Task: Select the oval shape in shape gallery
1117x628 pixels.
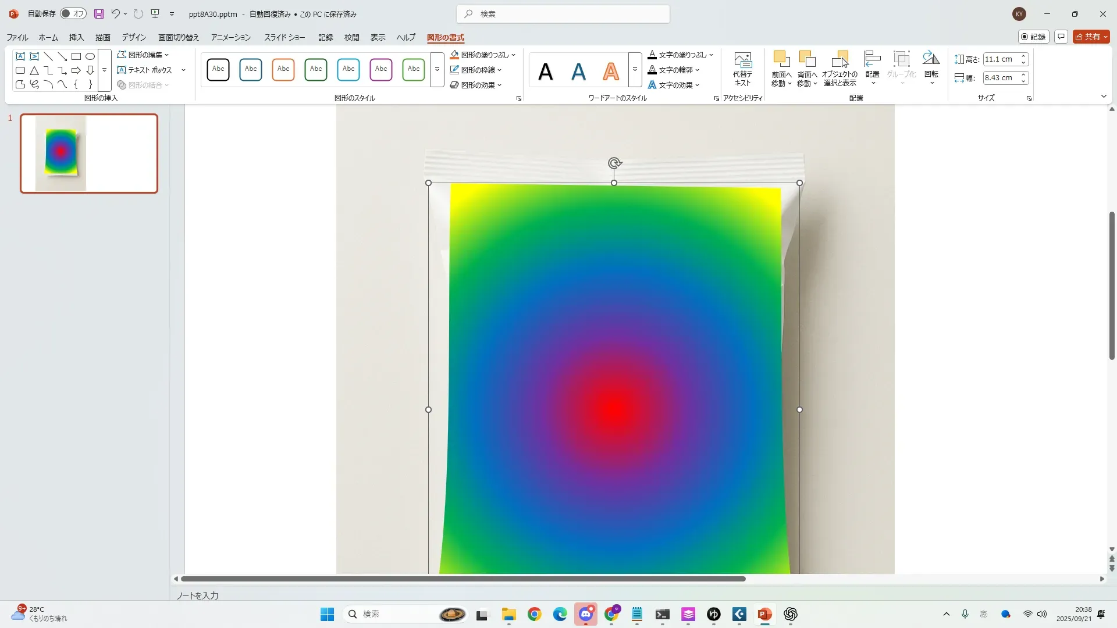Action: (90, 56)
